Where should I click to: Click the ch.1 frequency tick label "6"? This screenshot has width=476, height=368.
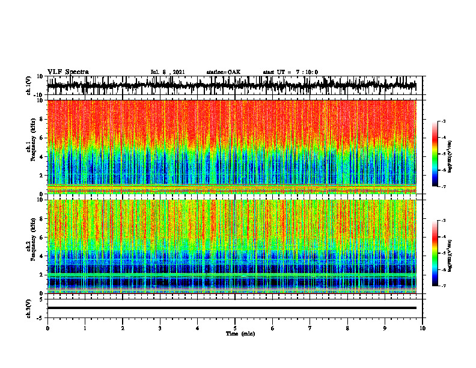(41, 138)
